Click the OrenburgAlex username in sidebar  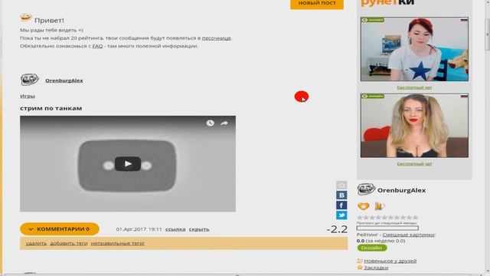point(401,190)
